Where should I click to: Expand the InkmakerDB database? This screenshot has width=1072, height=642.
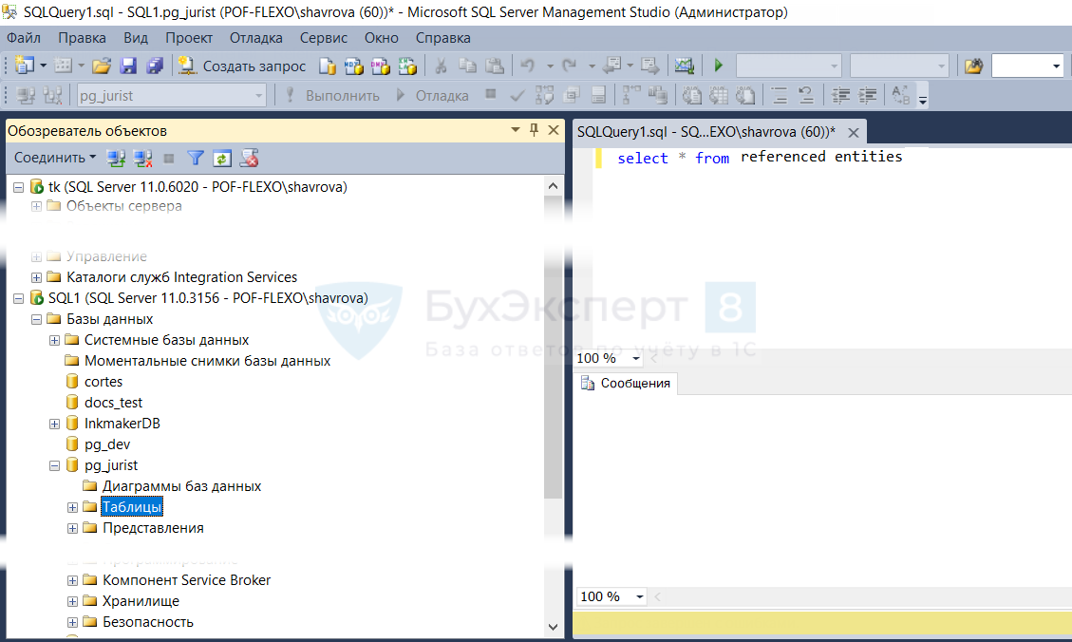pyautogui.click(x=55, y=424)
